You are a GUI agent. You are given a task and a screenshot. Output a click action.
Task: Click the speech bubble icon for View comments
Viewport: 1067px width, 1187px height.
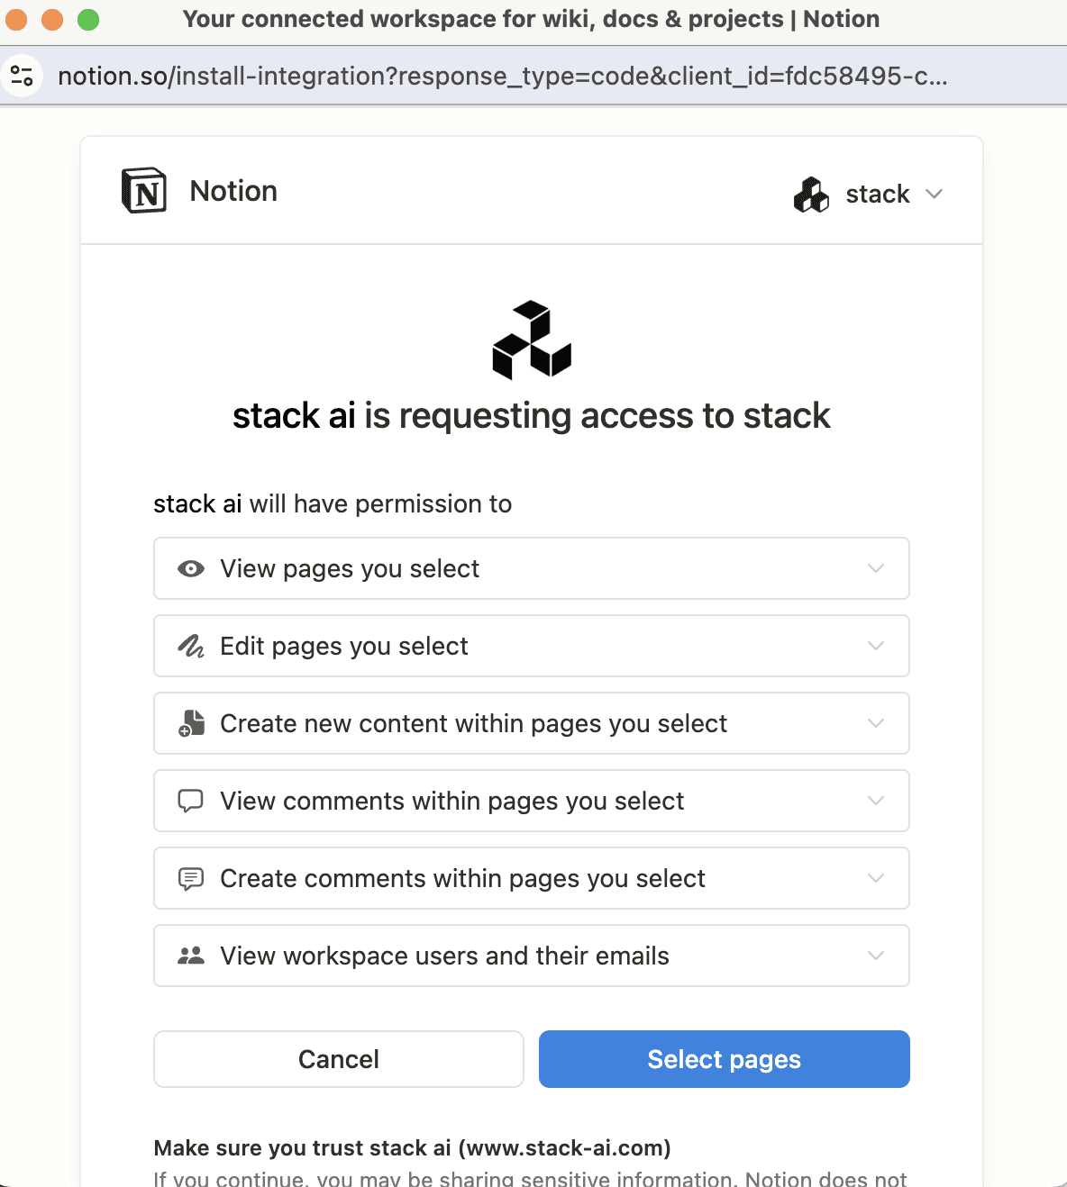pos(191,801)
